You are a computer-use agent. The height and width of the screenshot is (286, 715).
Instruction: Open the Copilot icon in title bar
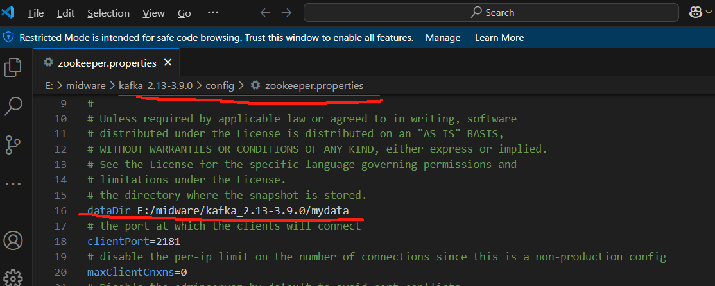[695, 13]
